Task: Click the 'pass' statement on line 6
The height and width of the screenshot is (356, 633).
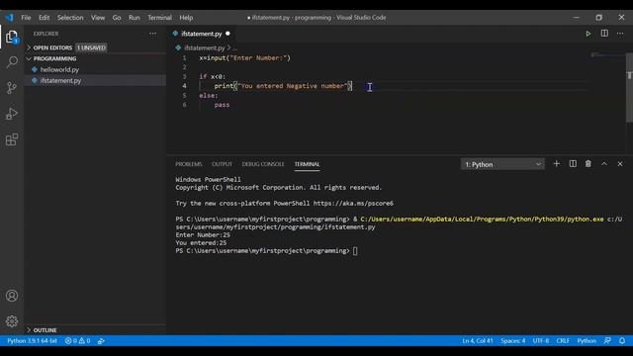Action: 222,105
